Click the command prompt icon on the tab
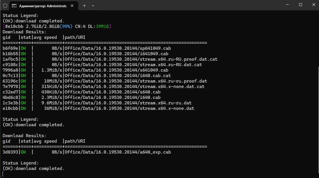319x178 pixels. point(14,6)
